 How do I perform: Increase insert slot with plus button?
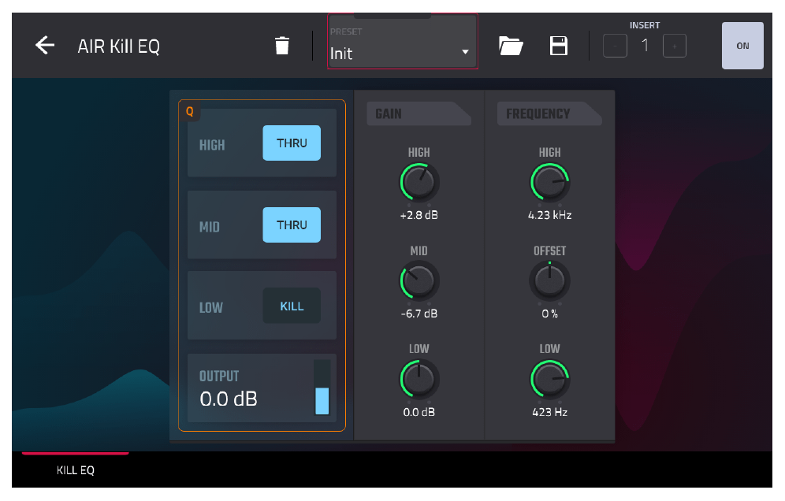pos(675,46)
